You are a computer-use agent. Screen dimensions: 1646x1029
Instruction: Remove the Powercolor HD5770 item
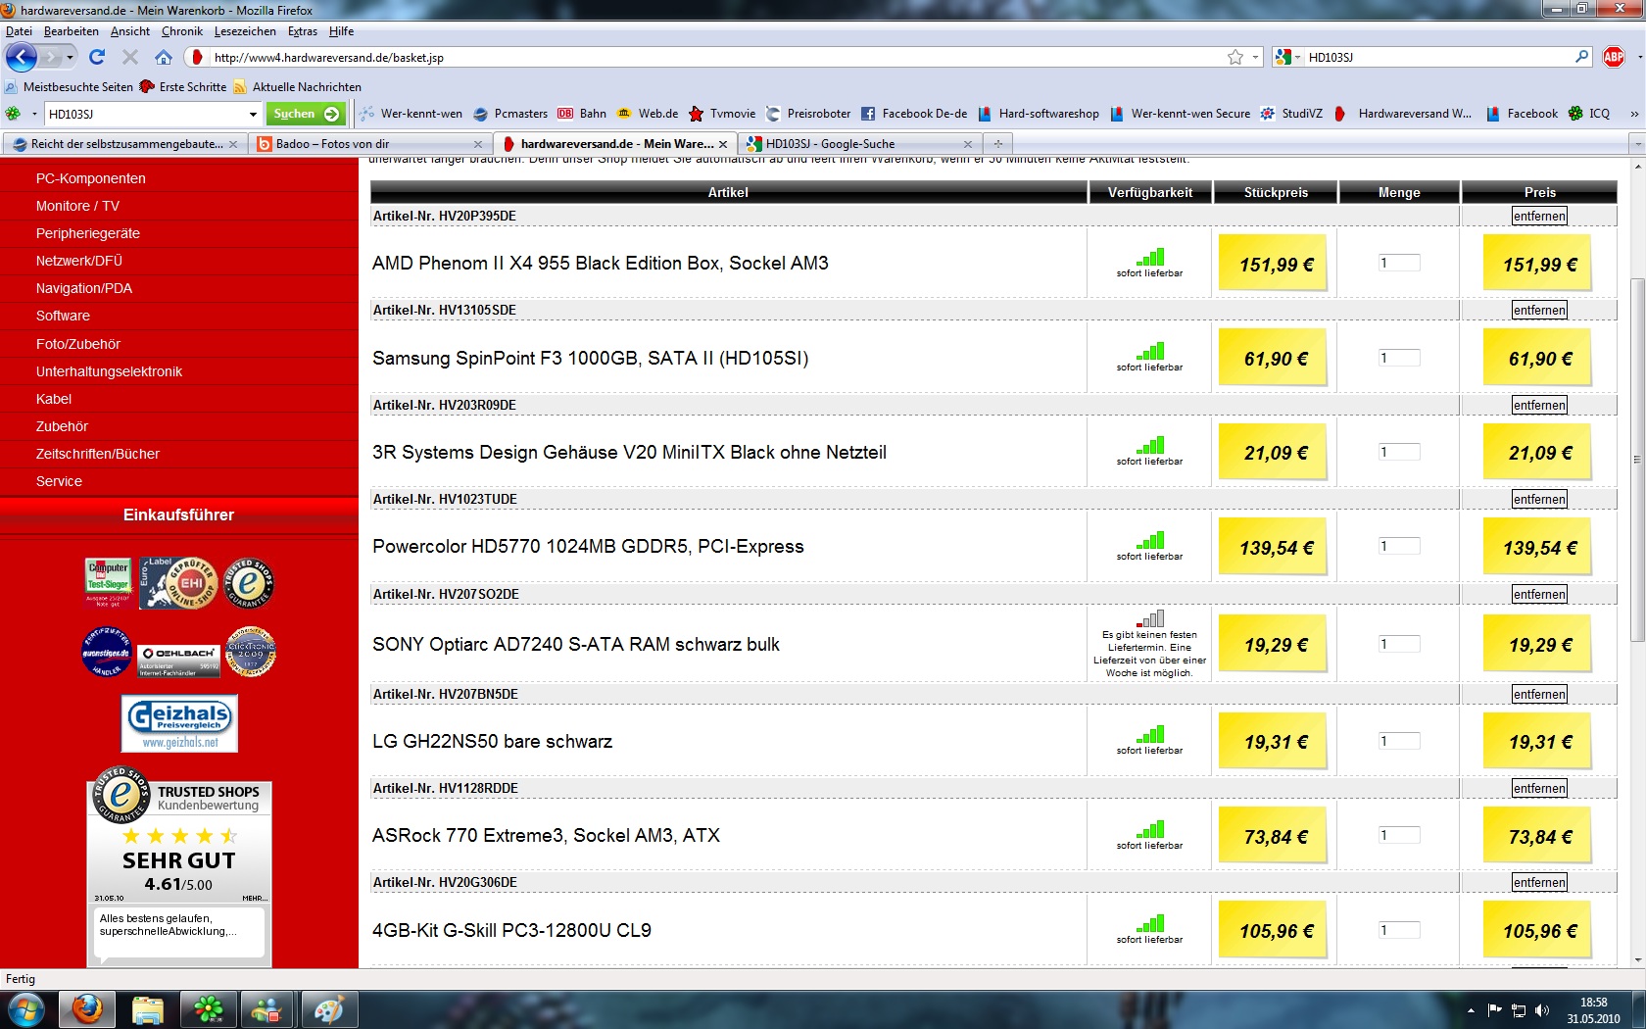coord(1539,499)
